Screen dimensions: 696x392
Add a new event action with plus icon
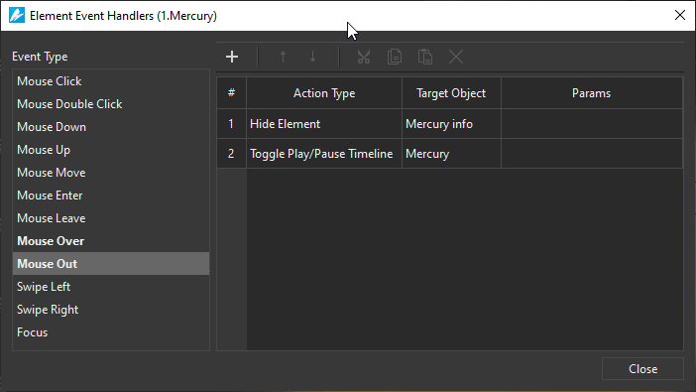pyautogui.click(x=232, y=57)
